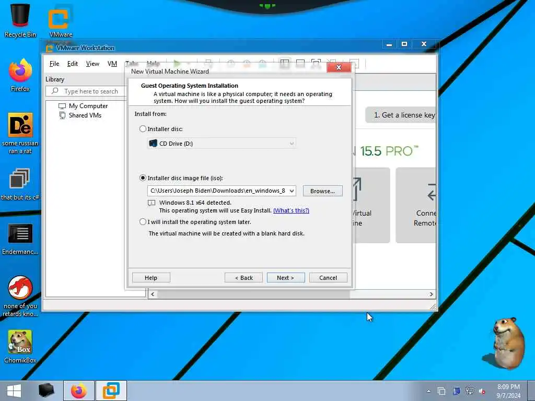Switch to Firefox on the taskbar

(x=79, y=391)
